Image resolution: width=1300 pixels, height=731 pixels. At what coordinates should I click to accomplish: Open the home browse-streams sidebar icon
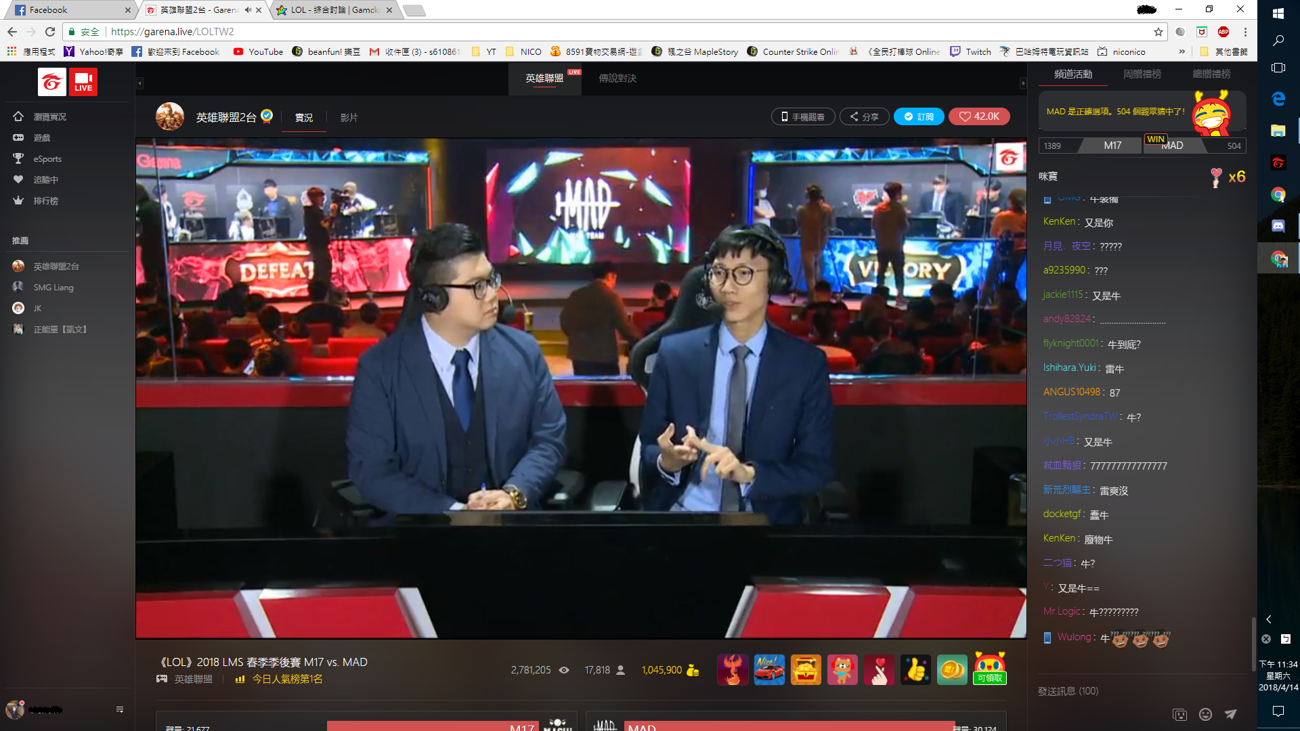click(18, 116)
